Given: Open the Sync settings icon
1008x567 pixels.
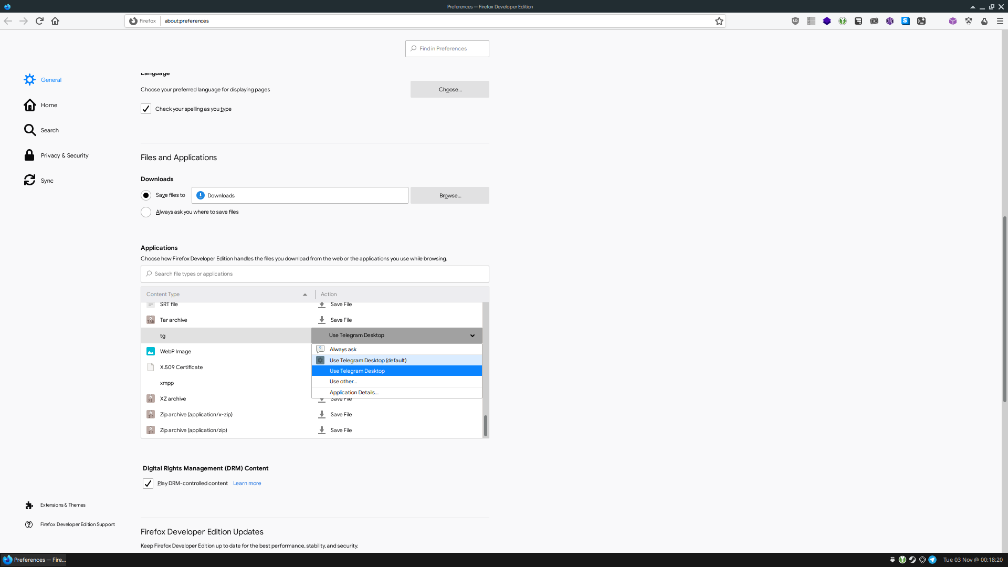Looking at the screenshot, I should coord(29,181).
